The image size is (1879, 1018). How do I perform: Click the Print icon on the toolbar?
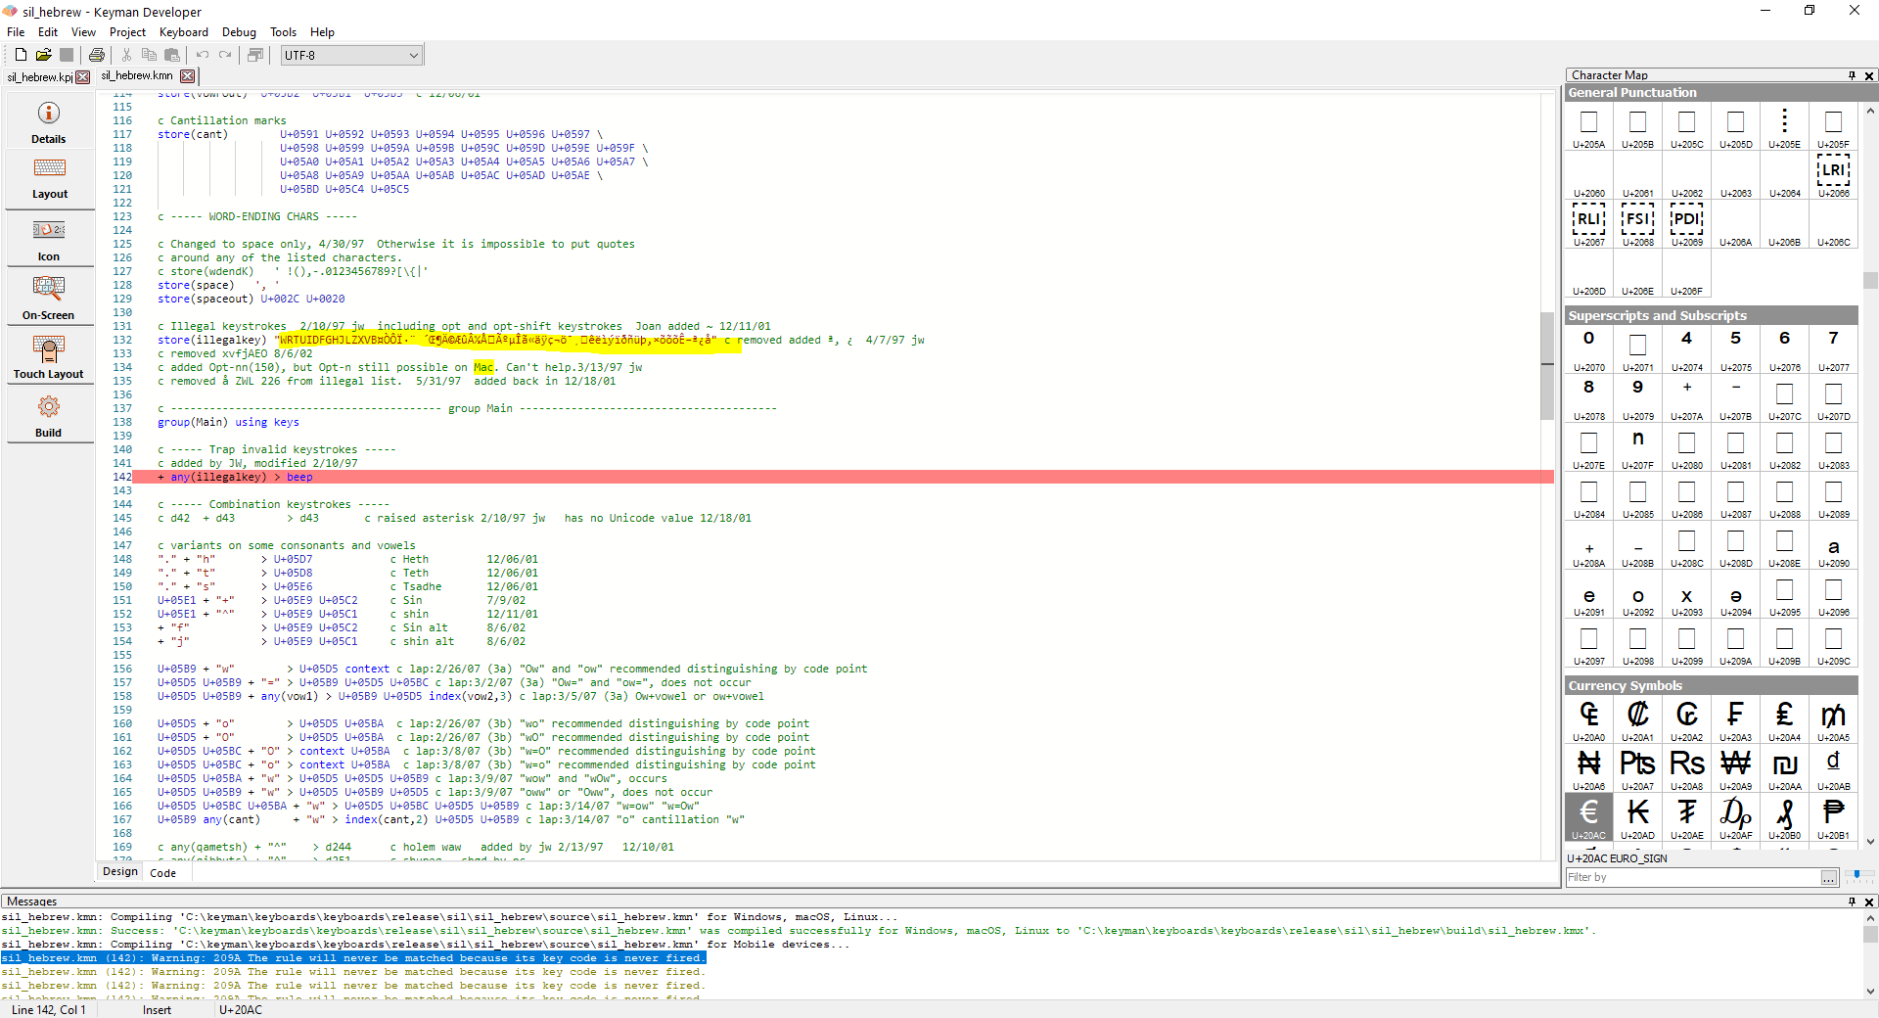96,55
